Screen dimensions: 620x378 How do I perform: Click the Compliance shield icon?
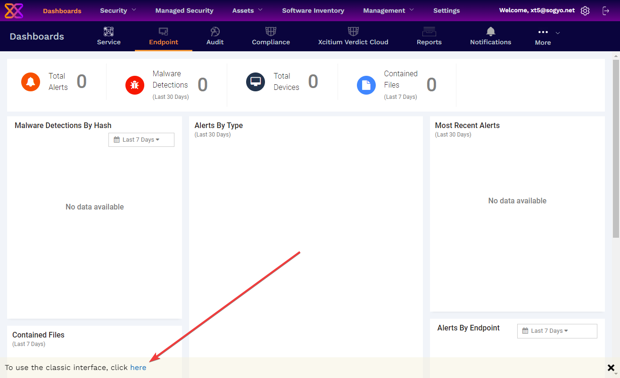[x=271, y=32]
